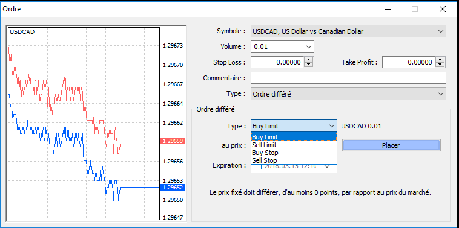The height and width of the screenshot is (228, 459).
Task: Click the USDCAD 0.01 order summary text
Action: pyautogui.click(x=362, y=126)
